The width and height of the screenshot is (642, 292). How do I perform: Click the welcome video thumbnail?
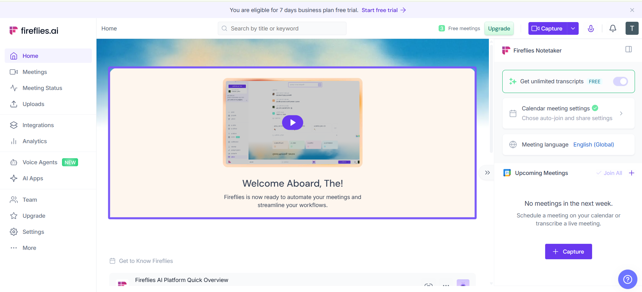tap(293, 122)
